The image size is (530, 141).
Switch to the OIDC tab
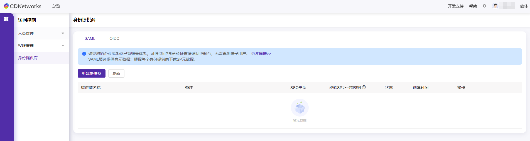(114, 38)
